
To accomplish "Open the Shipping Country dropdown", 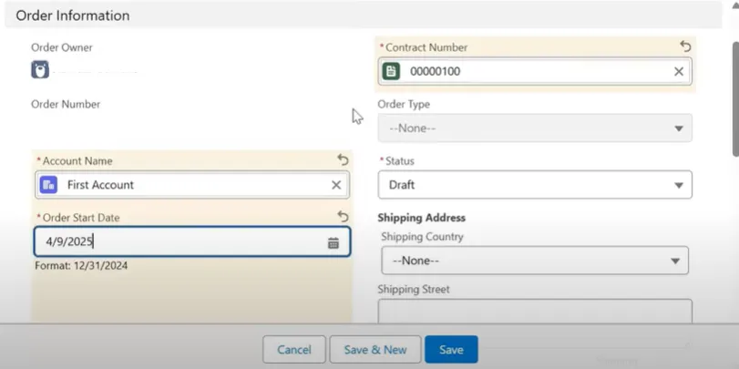I will click(x=534, y=261).
